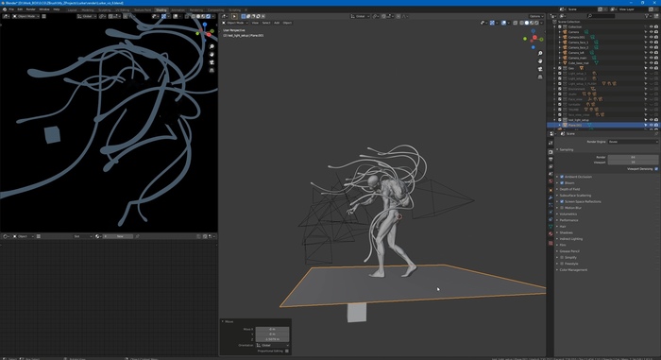The width and height of the screenshot is (661, 360).
Task: Click the New material button in shader editor
Action: [x=120, y=236]
